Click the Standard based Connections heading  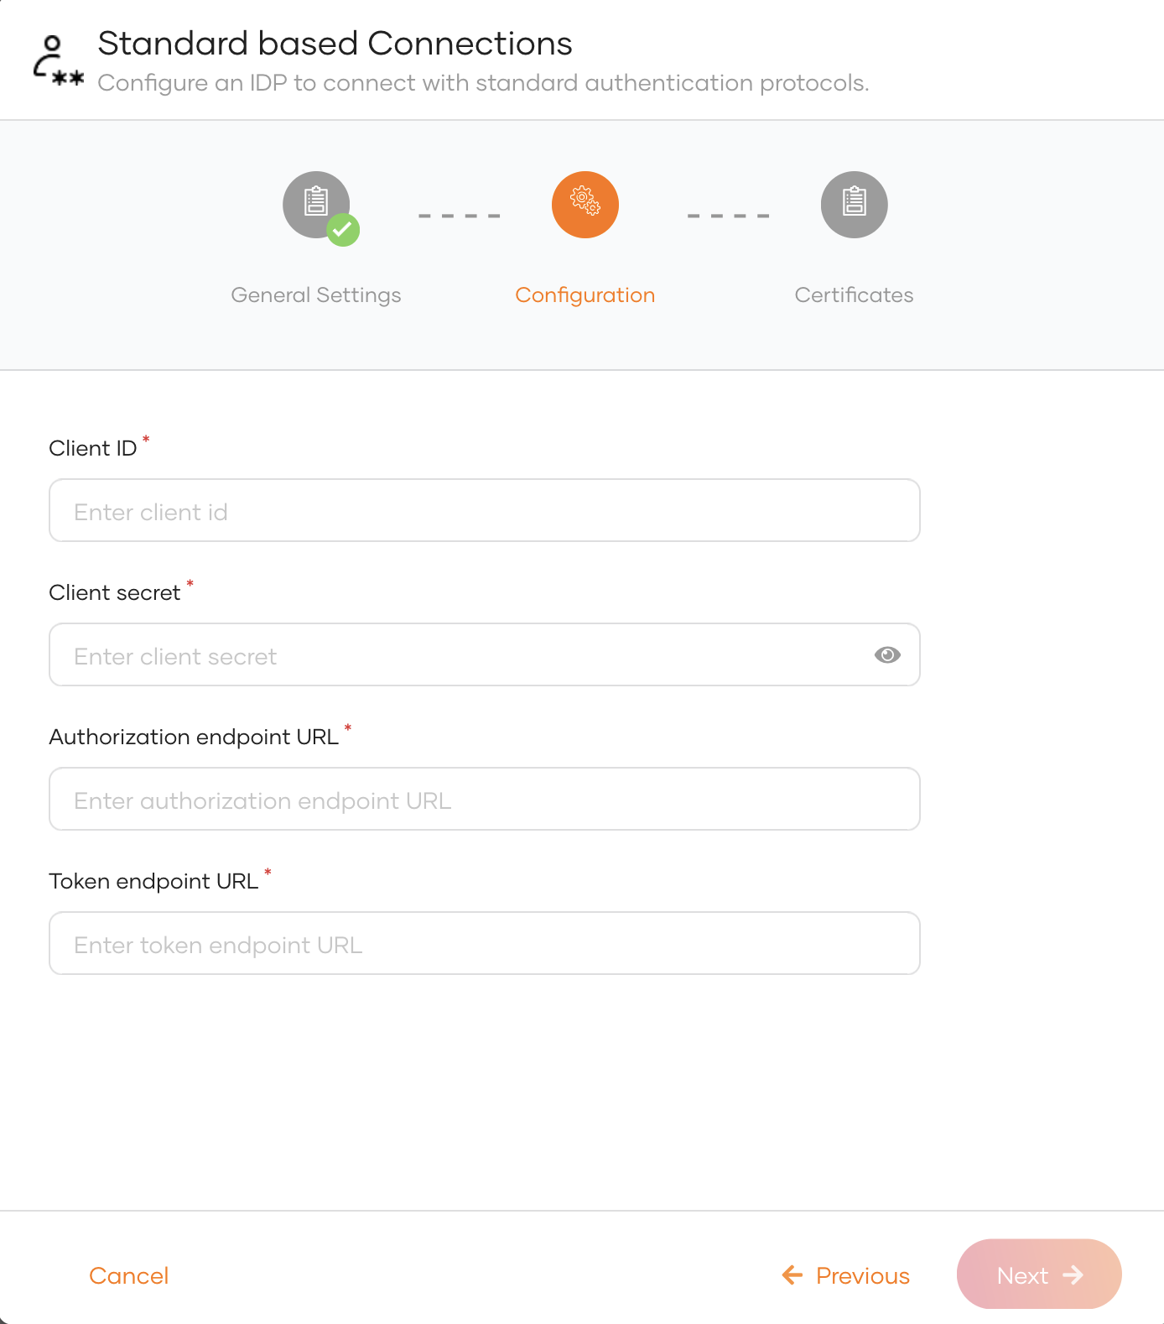coord(335,44)
